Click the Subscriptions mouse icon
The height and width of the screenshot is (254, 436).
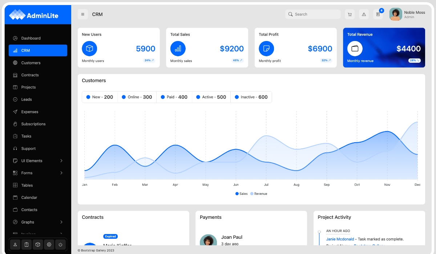pos(15,124)
